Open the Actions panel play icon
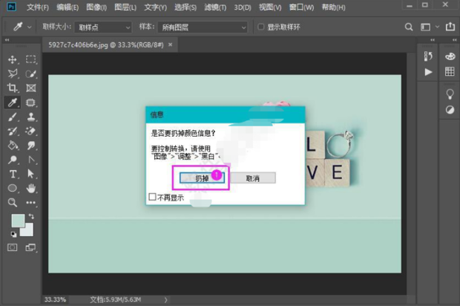 428,72
